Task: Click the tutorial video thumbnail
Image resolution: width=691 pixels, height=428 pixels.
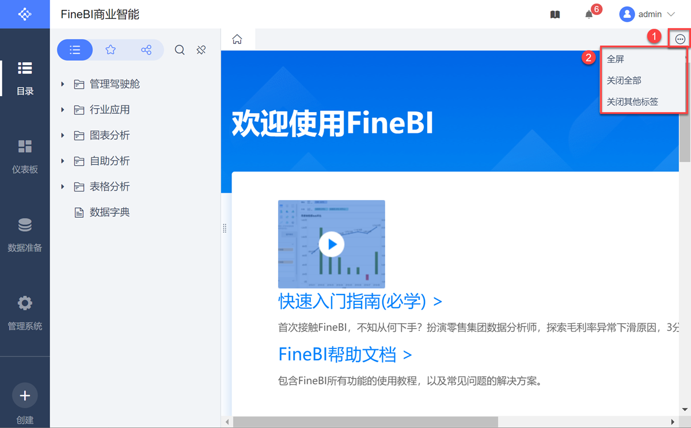Action: (332, 244)
